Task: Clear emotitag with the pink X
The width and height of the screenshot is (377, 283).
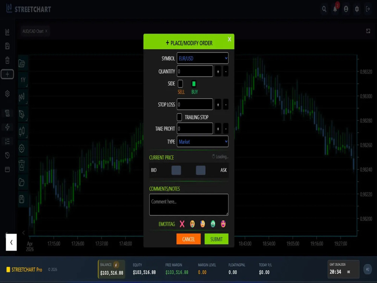Action: pyautogui.click(x=182, y=224)
